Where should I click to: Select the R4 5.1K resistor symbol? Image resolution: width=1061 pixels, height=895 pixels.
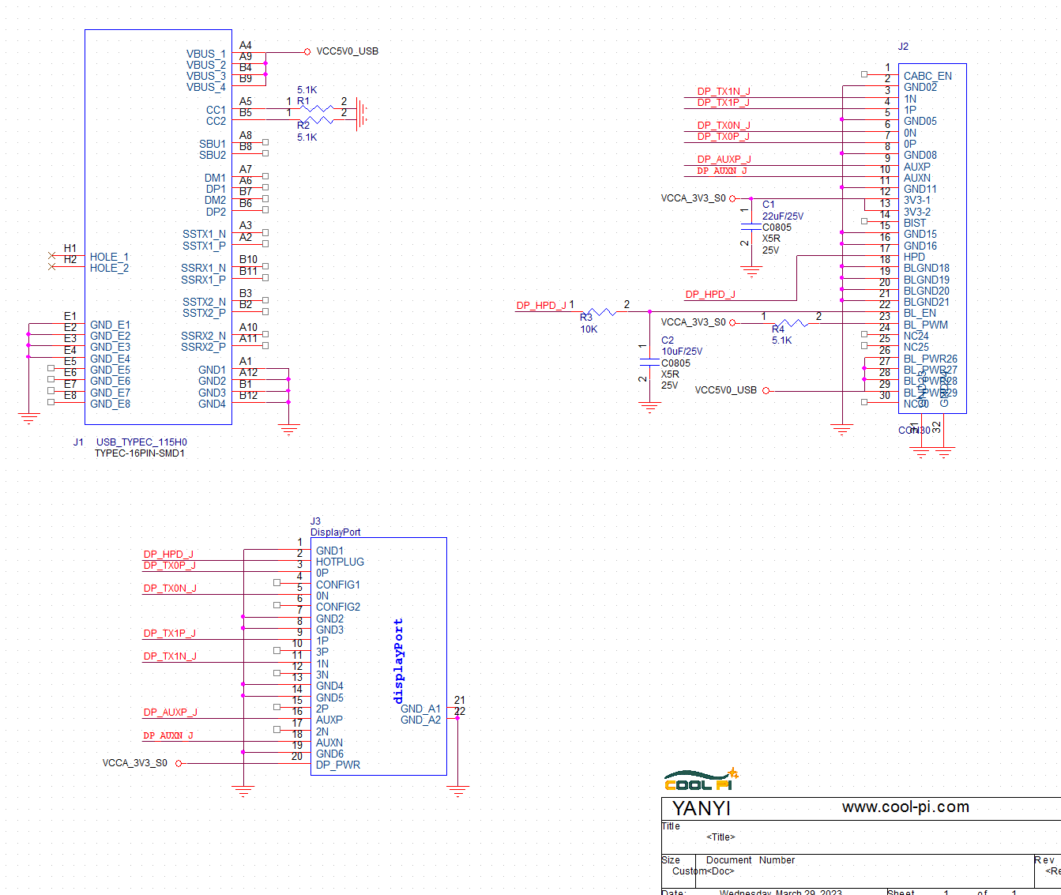point(792,323)
